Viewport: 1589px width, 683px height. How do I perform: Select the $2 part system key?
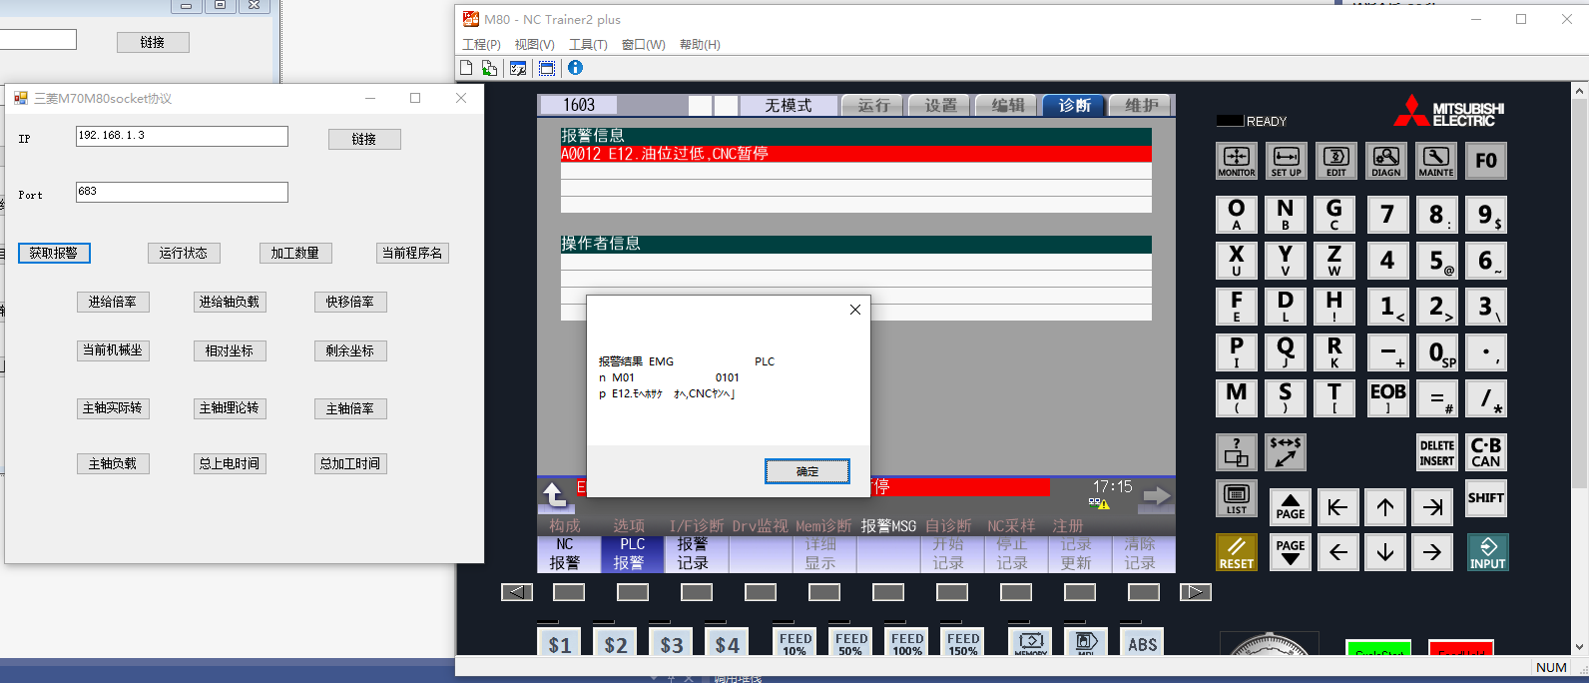[x=615, y=643]
